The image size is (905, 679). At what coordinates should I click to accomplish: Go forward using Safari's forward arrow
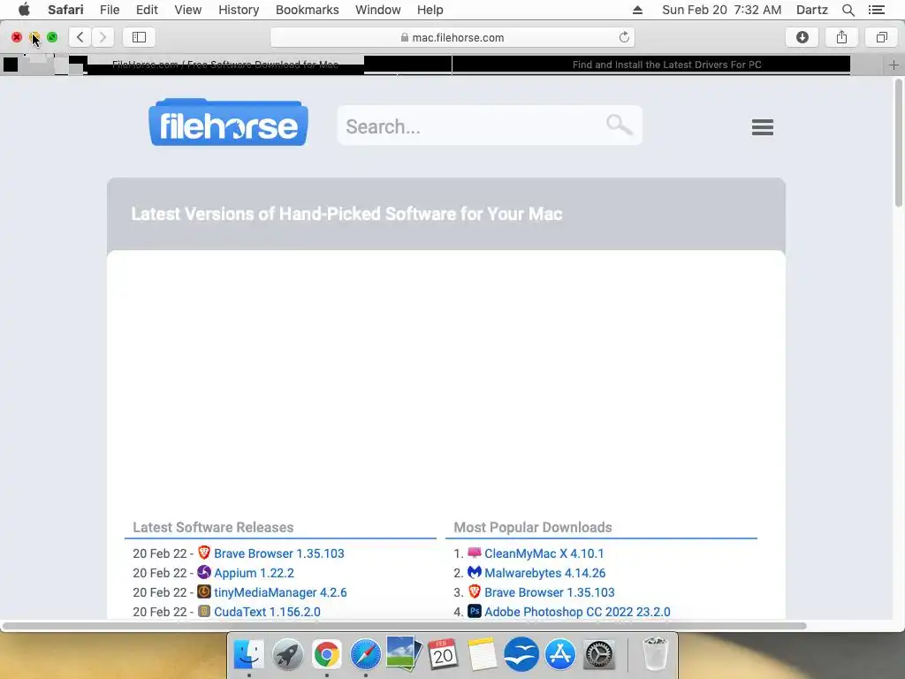[103, 37]
